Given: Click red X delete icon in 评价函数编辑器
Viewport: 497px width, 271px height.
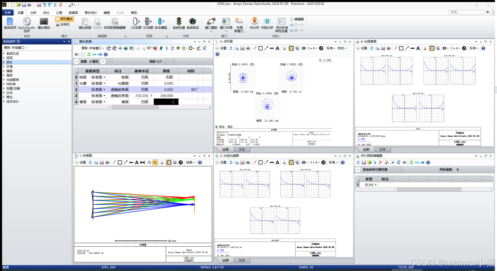Looking at the screenshot, I should pos(381,162).
